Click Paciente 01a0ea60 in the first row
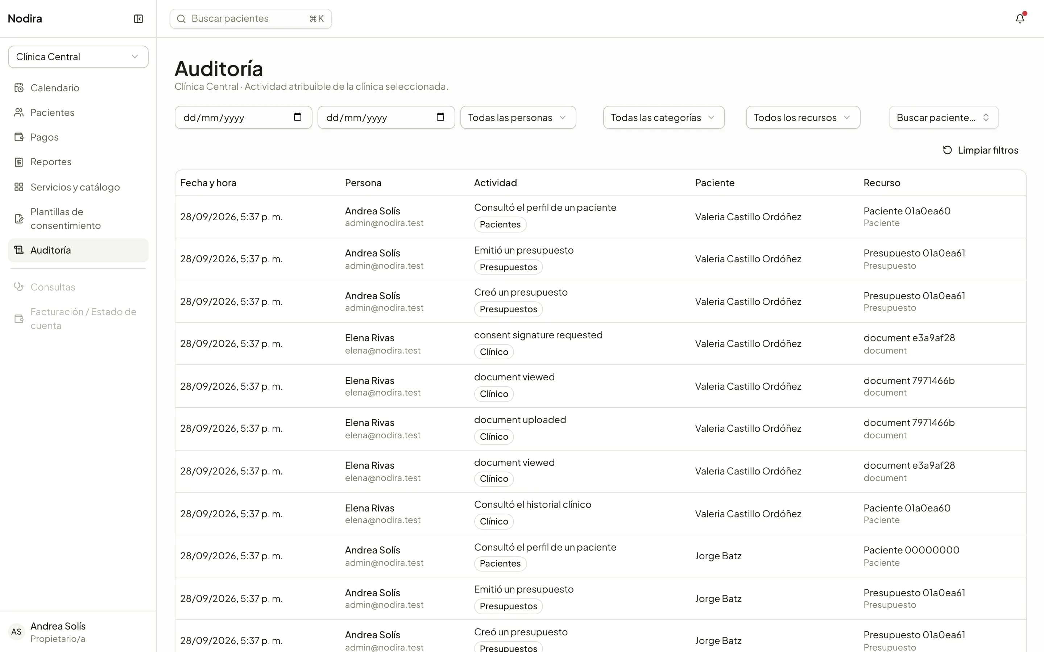 (x=907, y=211)
